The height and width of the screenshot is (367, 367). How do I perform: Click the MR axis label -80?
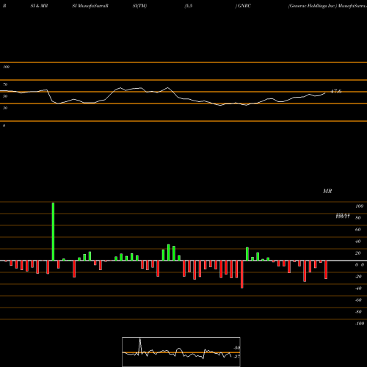(358, 312)
